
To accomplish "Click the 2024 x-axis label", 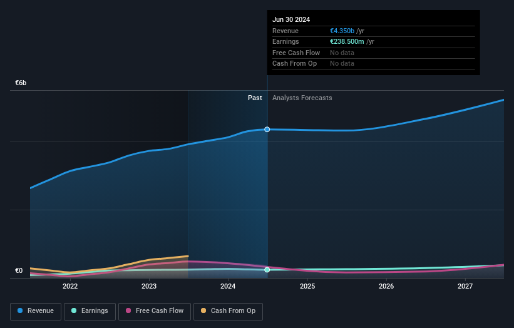I will pos(228,287).
